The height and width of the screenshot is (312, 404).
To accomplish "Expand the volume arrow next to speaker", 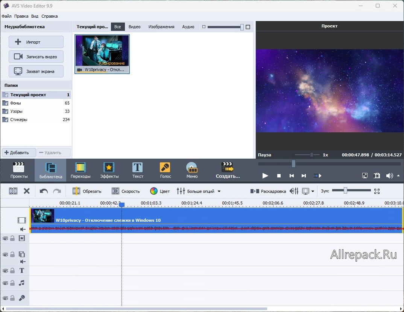I will [x=398, y=176].
